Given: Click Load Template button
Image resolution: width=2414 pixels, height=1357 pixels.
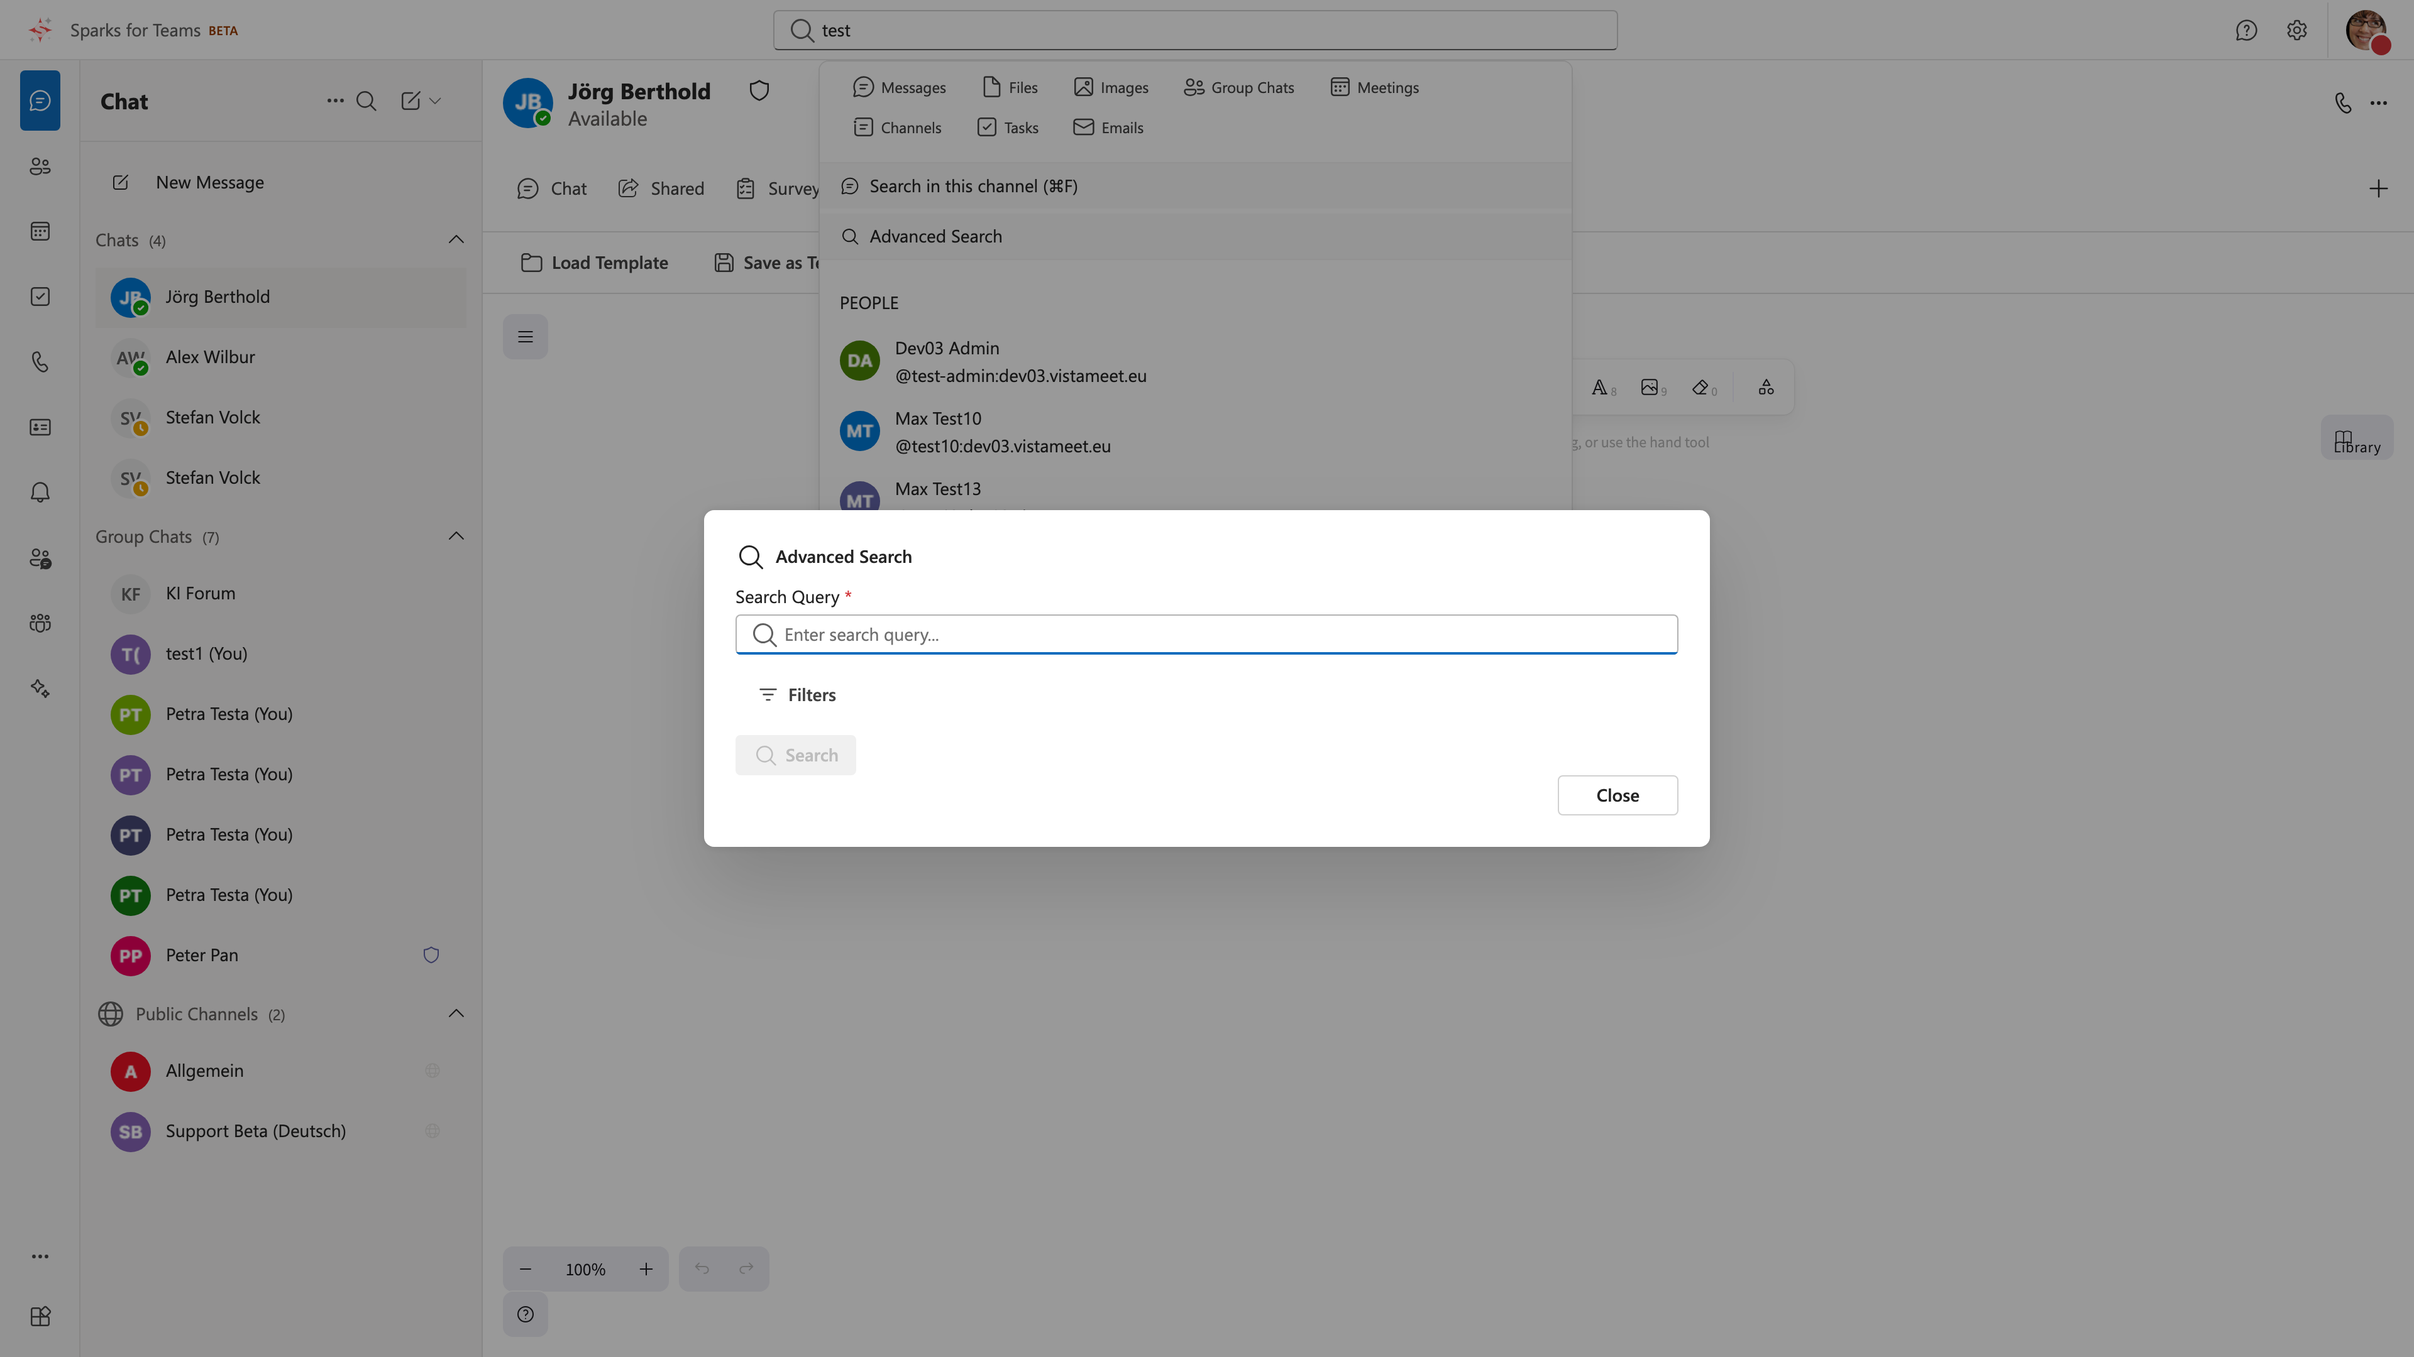Looking at the screenshot, I should (x=594, y=263).
